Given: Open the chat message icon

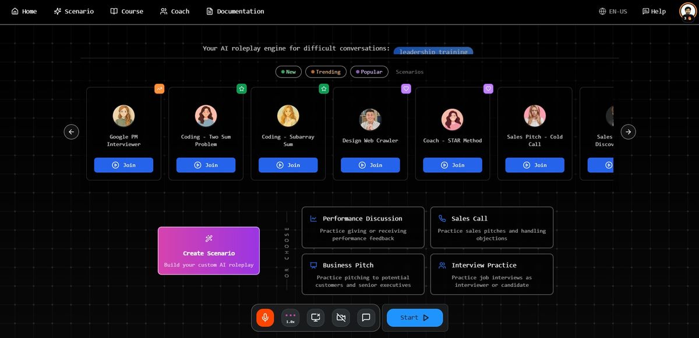Looking at the screenshot, I should coord(366,318).
